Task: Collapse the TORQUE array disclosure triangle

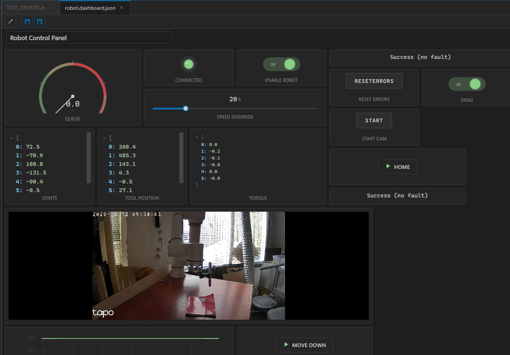Action: point(197,137)
